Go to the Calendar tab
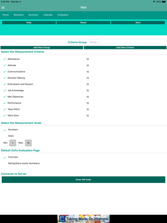 pos(48,15)
